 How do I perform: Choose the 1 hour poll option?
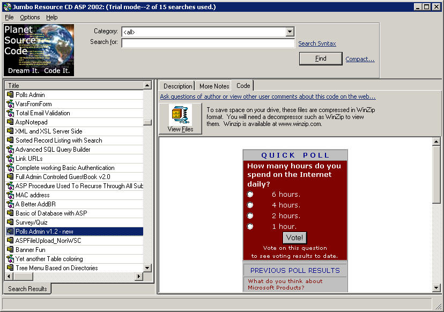tap(250, 227)
